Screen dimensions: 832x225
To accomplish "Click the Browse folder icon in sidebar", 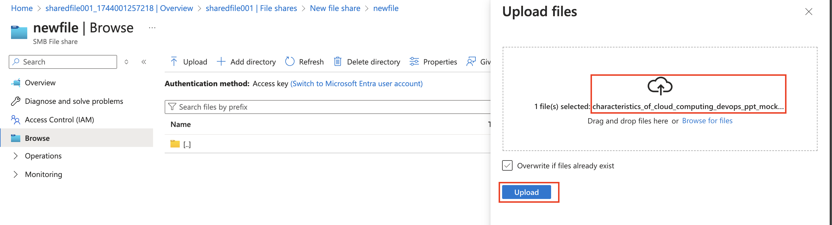I will pyautogui.click(x=16, y=138).
